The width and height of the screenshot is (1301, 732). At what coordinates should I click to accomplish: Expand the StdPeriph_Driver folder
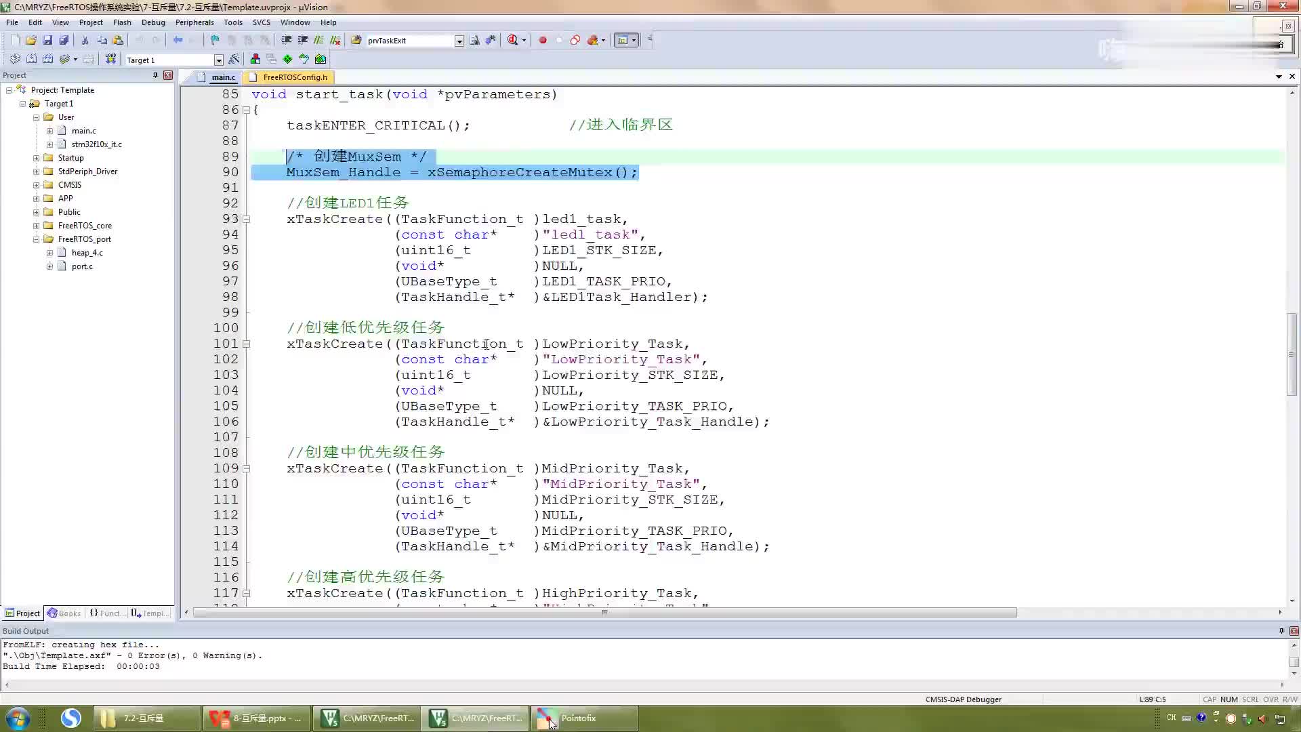coord(36,171)
